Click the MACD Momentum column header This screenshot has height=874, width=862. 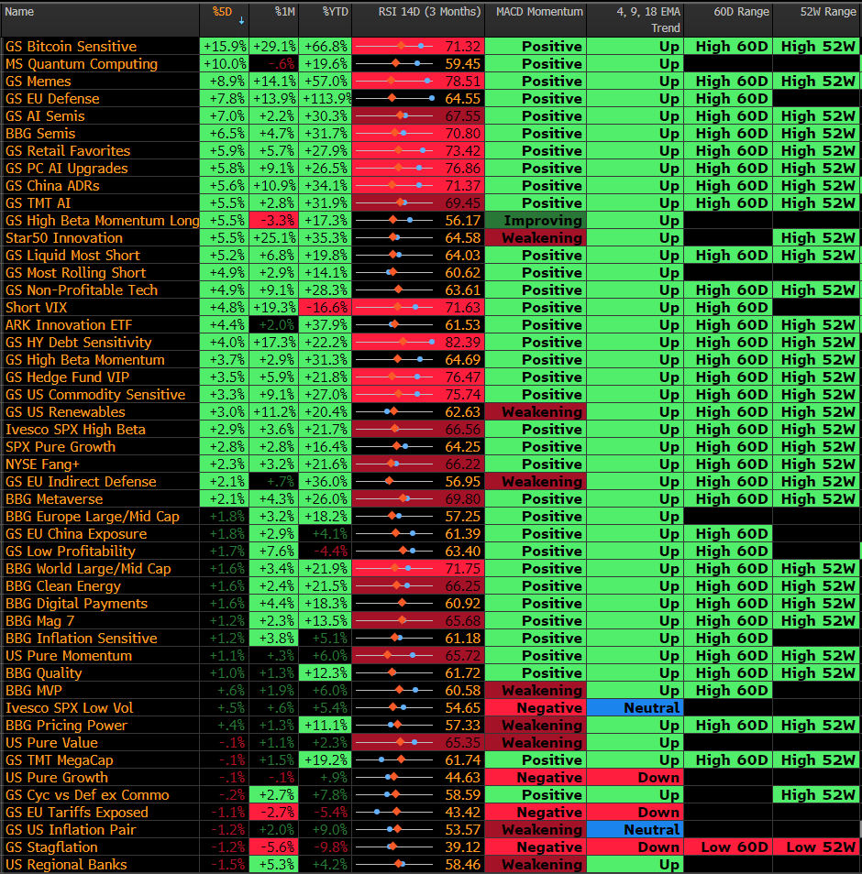[539, 12]
